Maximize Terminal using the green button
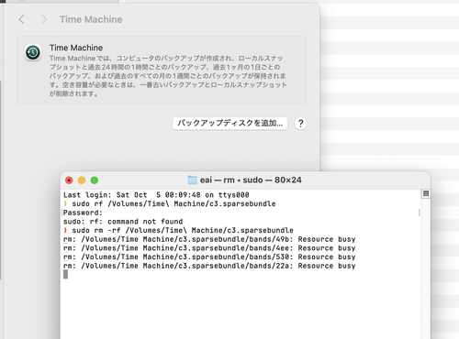This screenshot has width=459, height=339. (x=95, y=180)
